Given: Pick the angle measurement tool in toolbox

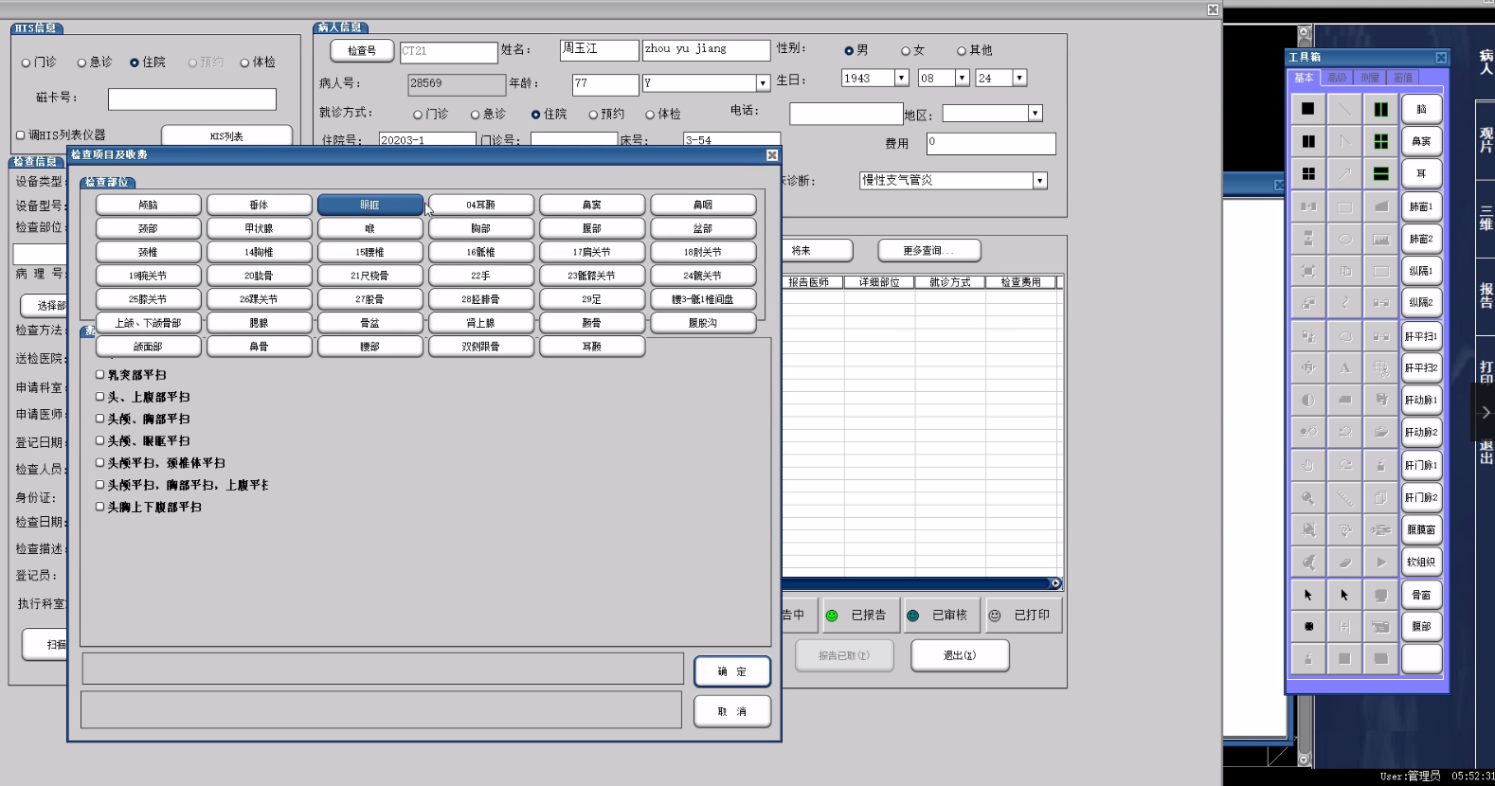Looking at the screenshot, I should (x=1344, y=141).
